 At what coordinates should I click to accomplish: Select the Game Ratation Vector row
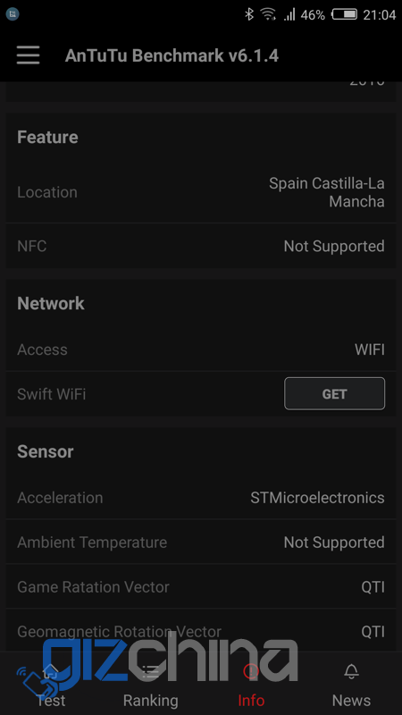(201, 587)
